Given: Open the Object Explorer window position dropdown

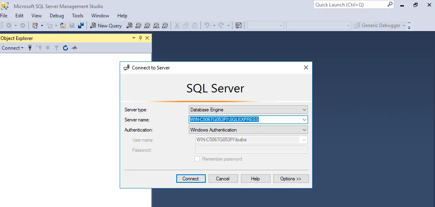Looking at the screenshot, I should click(134, 38).
